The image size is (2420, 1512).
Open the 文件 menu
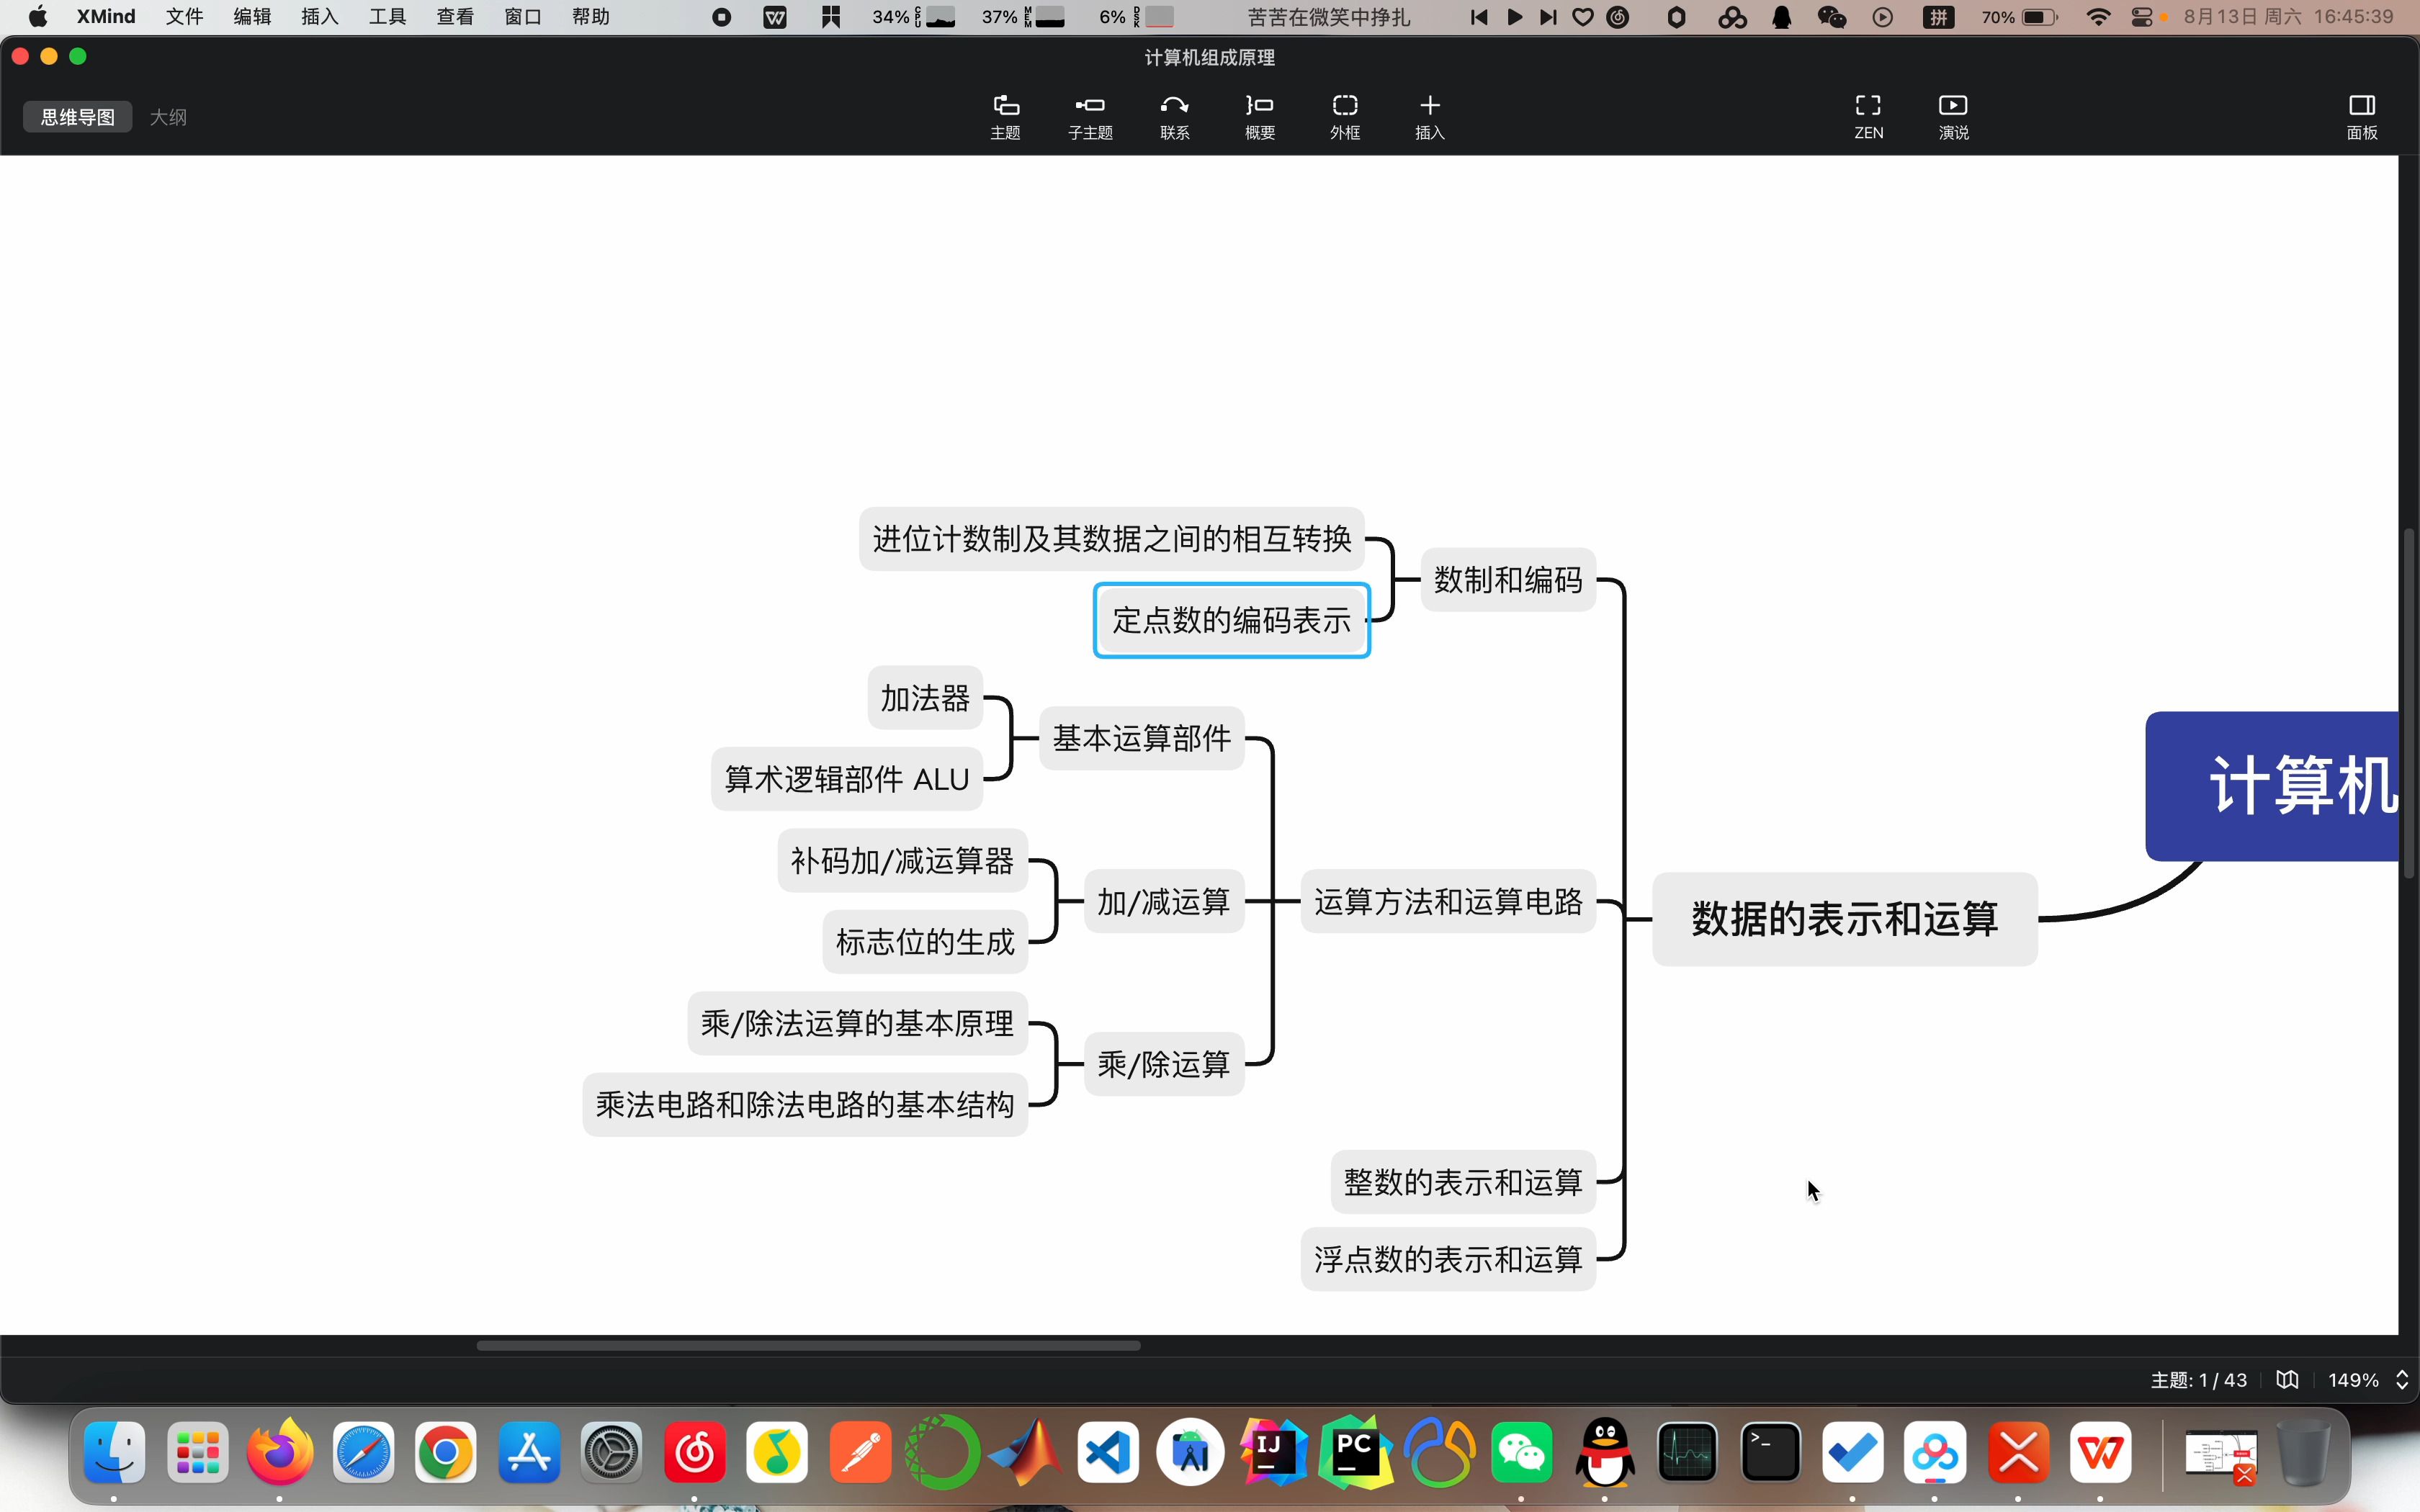(x=184, y=17)
